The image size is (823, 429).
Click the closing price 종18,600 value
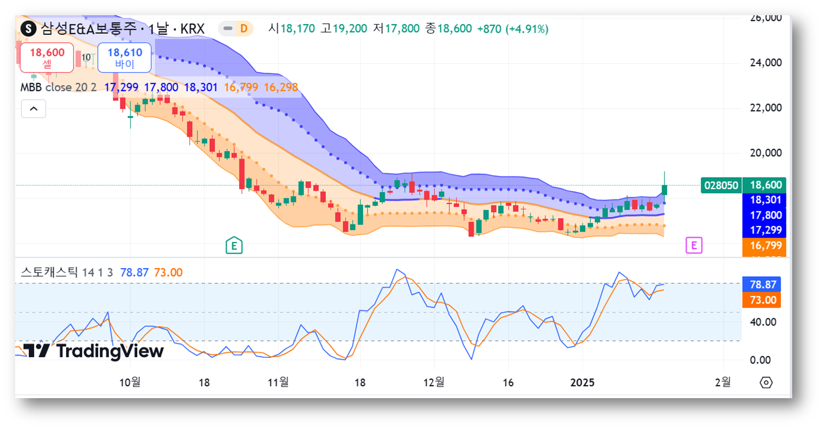pos(449,28)
